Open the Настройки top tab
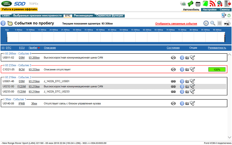Screen dimensions: 232x145 (209, 10)
